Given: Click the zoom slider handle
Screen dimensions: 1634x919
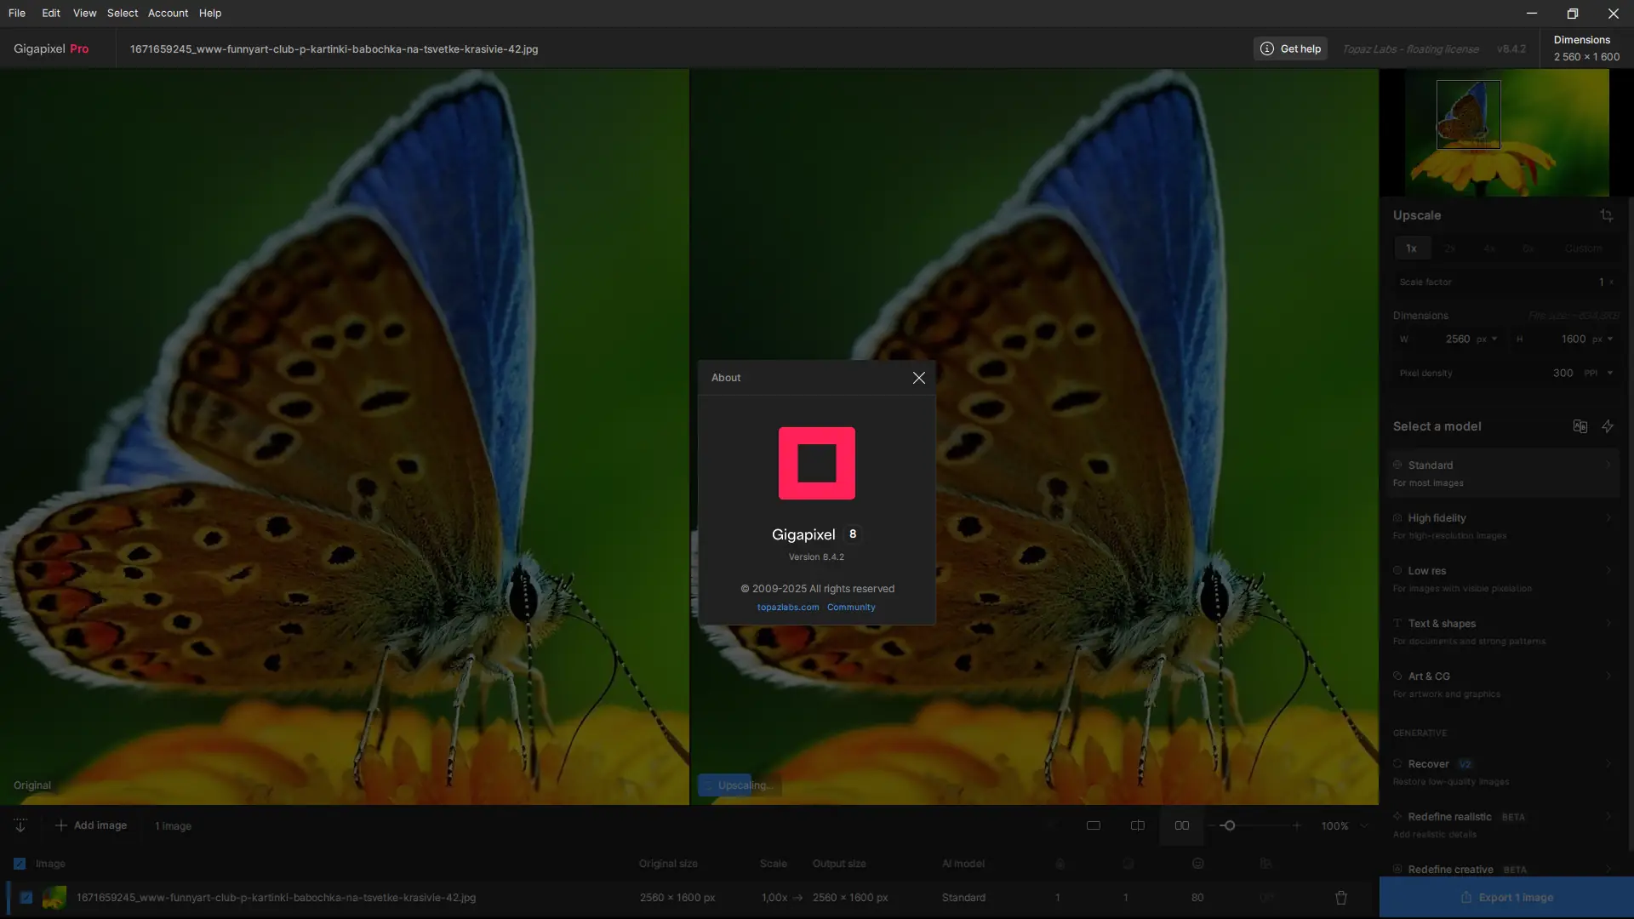Looking at the screenshot, I should point(1229,825).
